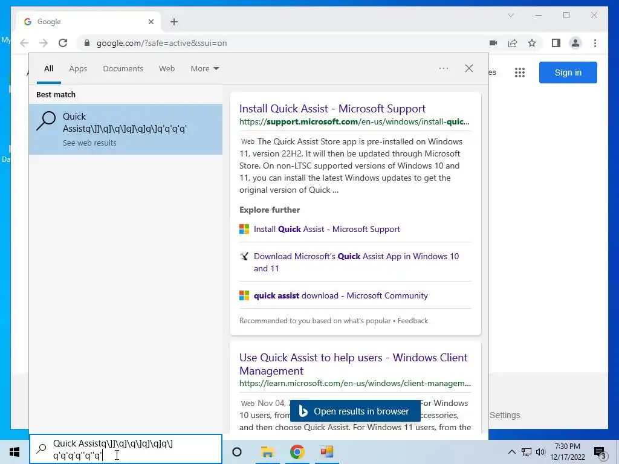Open the learn.microsoft.com URL link

point(355,383)
